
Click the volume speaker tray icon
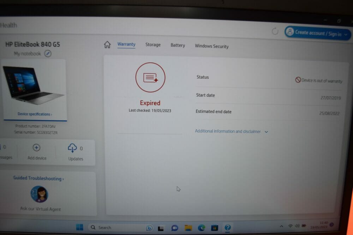tap(297, 225)
